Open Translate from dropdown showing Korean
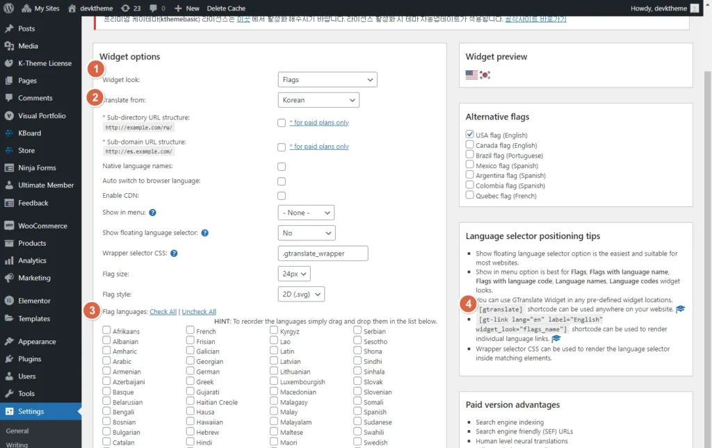The image size is (712, 448). click(x=318, y=100)
